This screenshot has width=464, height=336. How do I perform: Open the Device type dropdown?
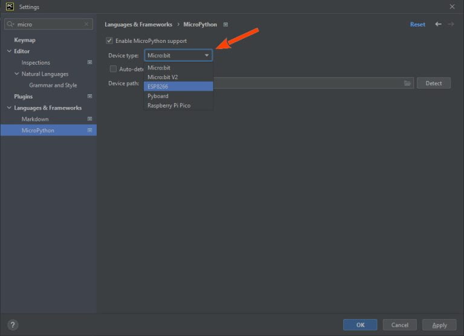coord(178,56)
